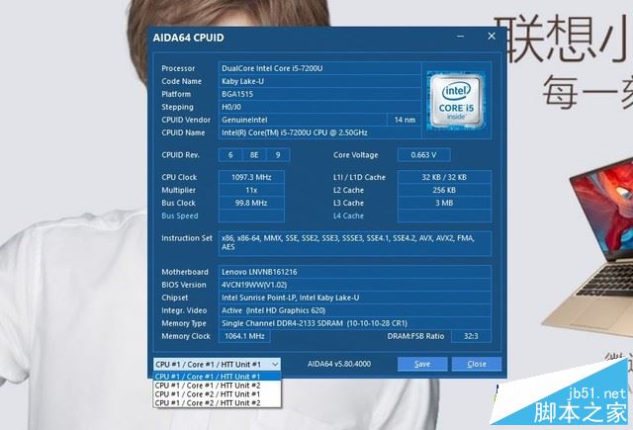Click AIDA64 v5.80.4000 version label
This screenshot has height=430, width=633.
click(x=339, y=364)
